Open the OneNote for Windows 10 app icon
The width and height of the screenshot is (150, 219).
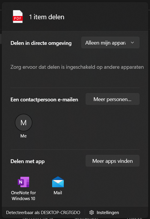point(24,182)
